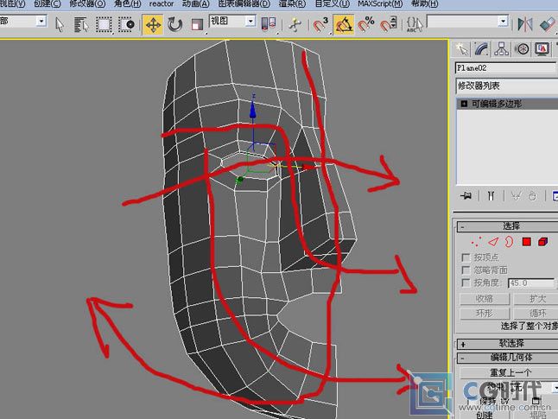
Task: Open the named selection sets dropdown
Action: point(503,22)
